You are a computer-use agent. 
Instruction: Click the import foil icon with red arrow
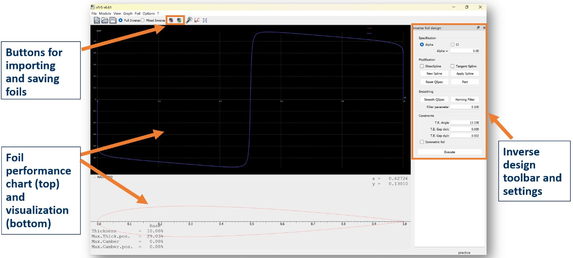click(171, 20)
